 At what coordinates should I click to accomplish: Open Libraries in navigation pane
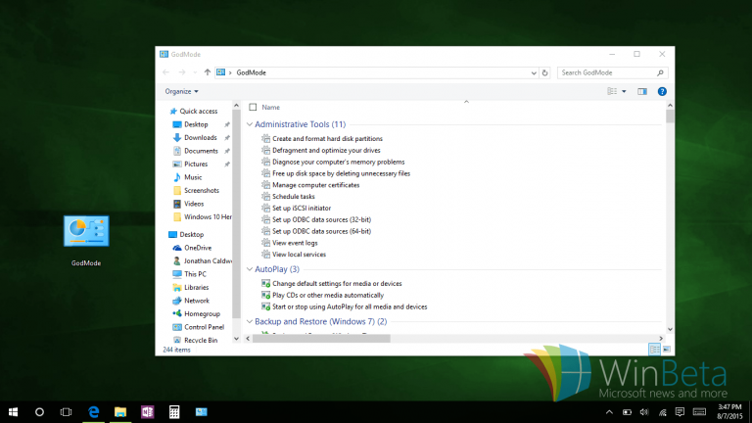[x=196, y=287]
